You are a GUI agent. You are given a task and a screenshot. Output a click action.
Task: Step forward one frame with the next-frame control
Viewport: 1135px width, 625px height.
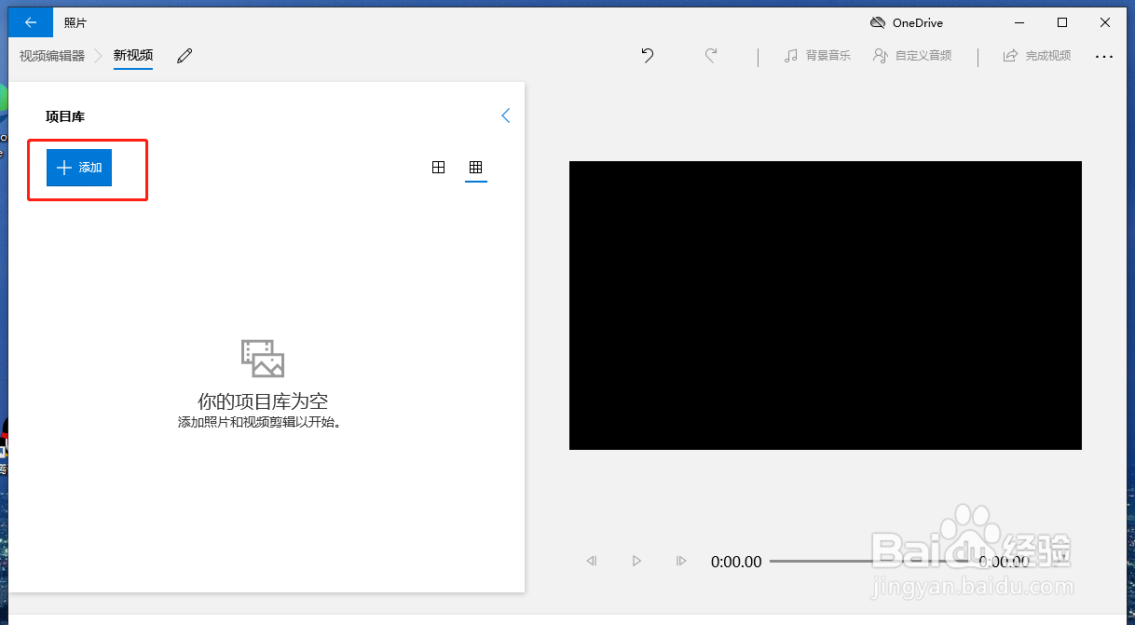coord(681,561)
